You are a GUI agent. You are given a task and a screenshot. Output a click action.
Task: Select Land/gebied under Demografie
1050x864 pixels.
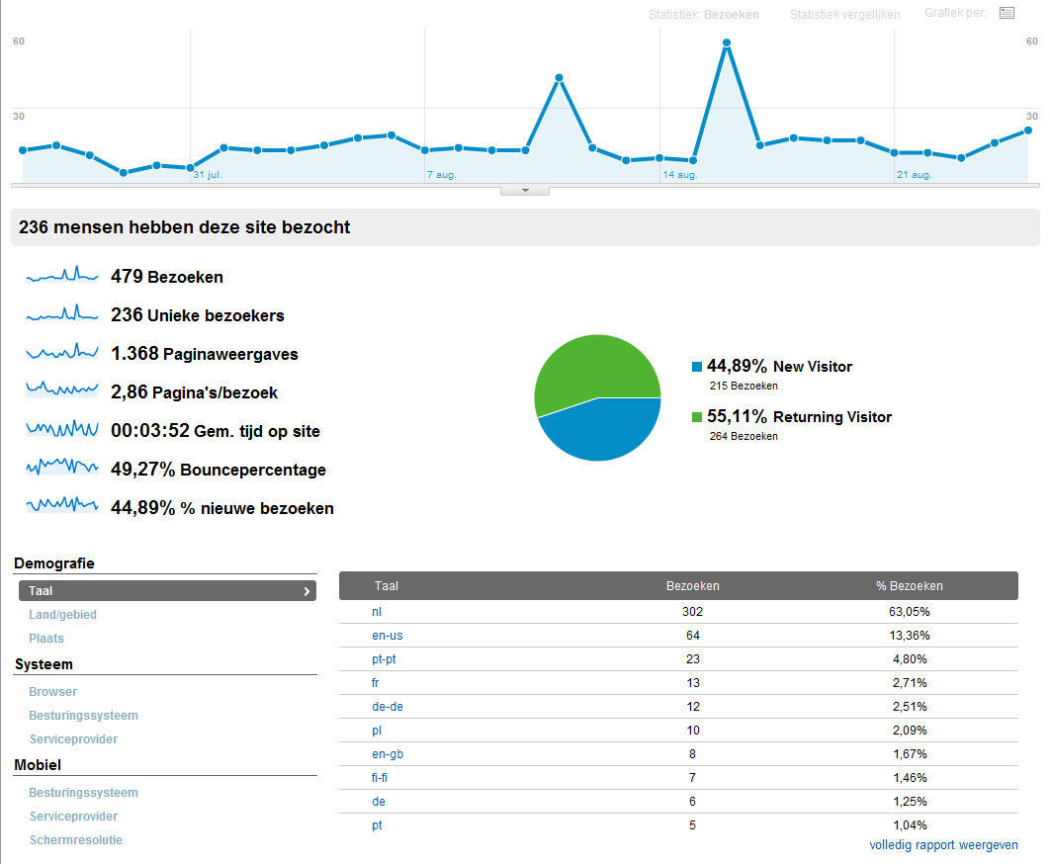tap(62, 614)
